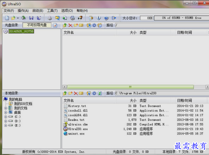Sort local file list by 大小 column header
Viewport: 209px width, 155px height.
coord(127,100)
